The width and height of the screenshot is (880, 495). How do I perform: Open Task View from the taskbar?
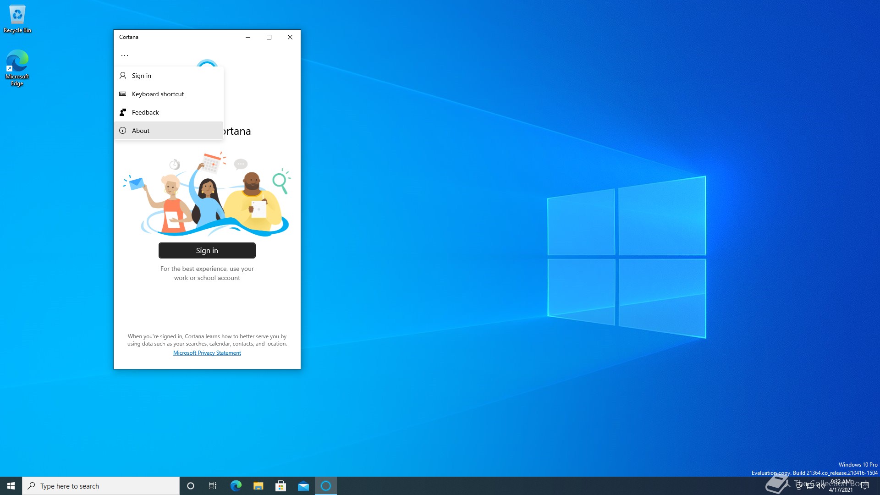[213, 486]
